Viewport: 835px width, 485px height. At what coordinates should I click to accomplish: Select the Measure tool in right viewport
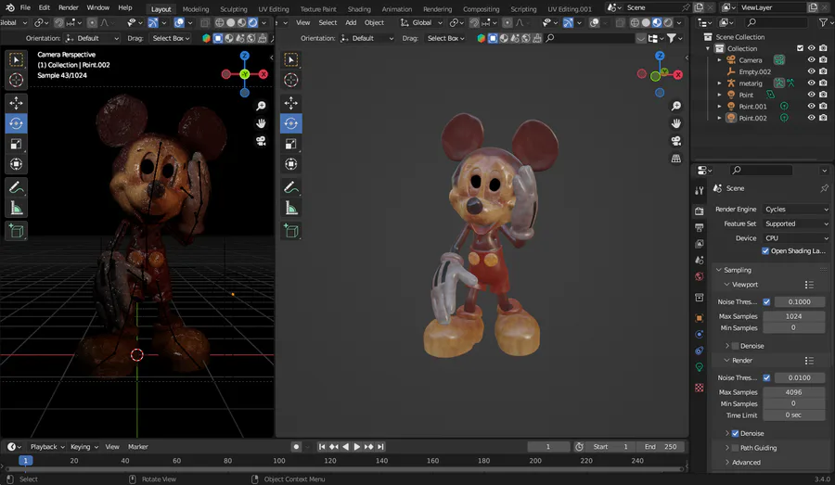click(x=291, y=208)
